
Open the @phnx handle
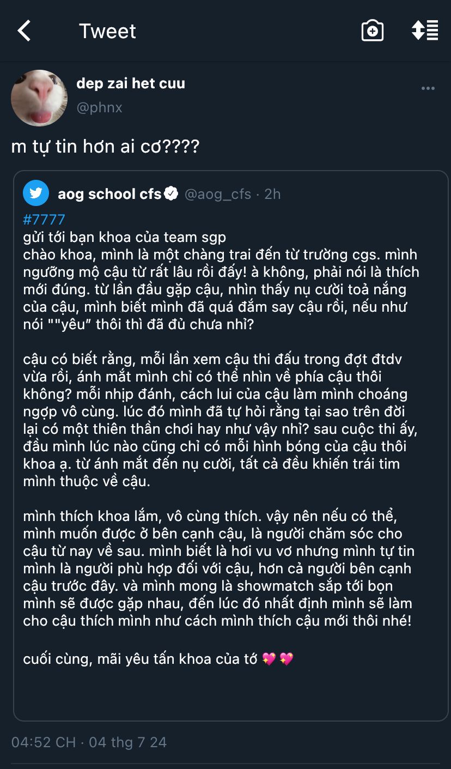[x=99, y=107]
